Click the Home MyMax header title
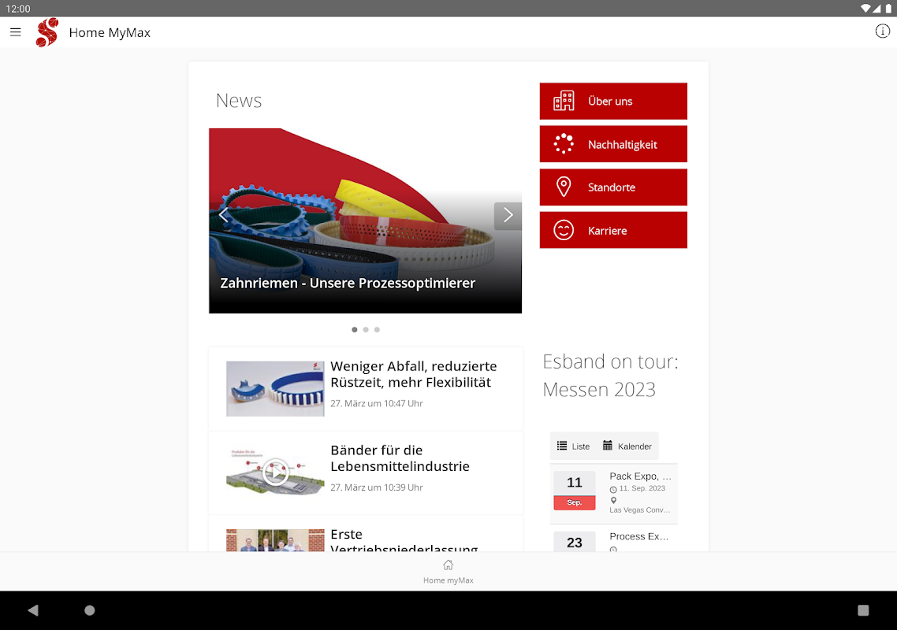This screenshot has height=630, width=897. pos(110,32)
